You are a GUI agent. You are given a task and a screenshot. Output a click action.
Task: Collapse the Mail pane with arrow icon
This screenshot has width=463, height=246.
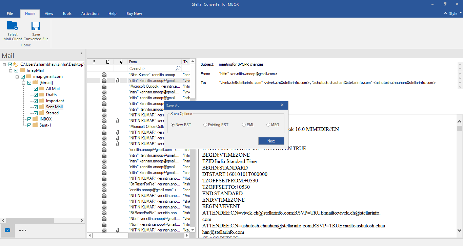pyautogui.click(x=81, y=53)
